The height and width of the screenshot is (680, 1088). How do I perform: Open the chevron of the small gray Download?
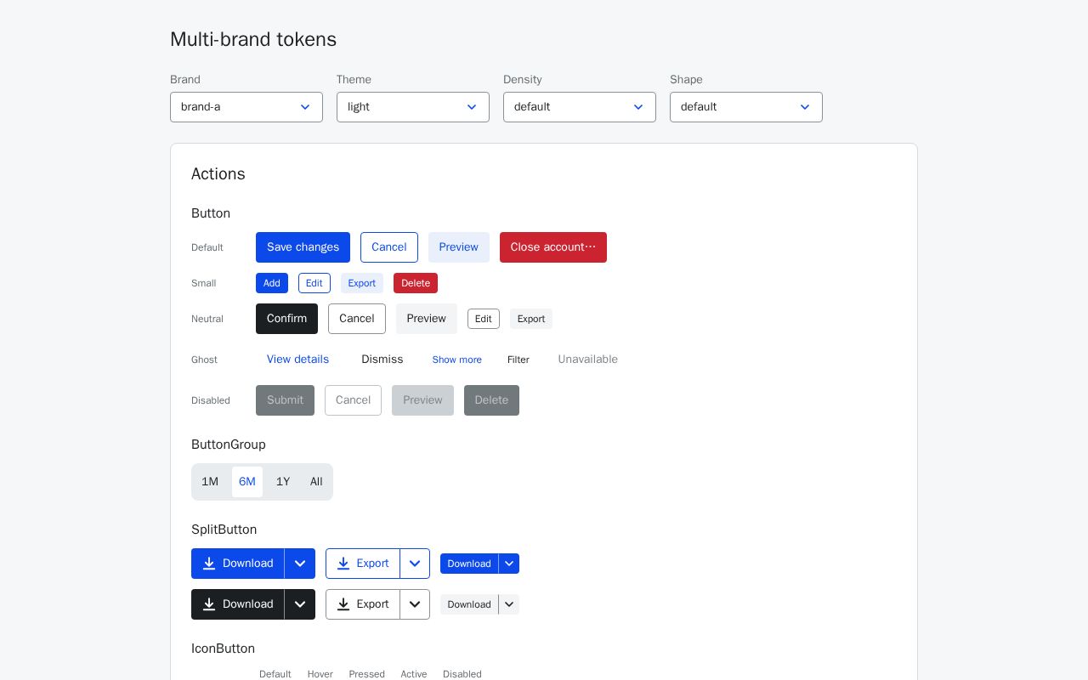[509, 604]
